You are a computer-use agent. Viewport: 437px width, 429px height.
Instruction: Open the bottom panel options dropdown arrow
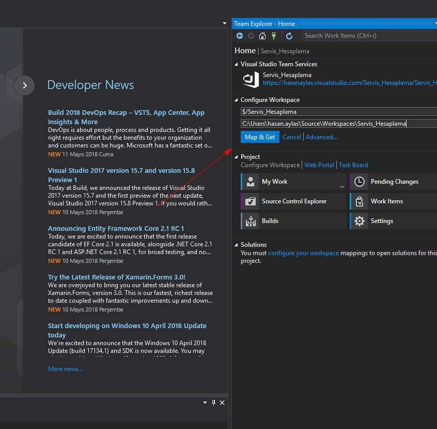coord(205,403)
